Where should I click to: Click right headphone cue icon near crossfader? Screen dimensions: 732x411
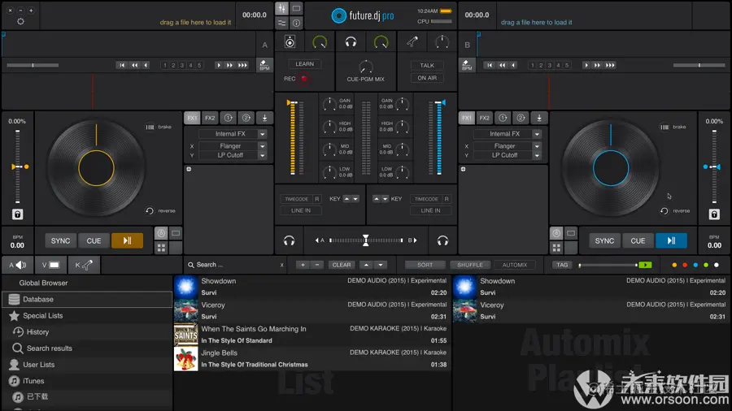point(442,240)
